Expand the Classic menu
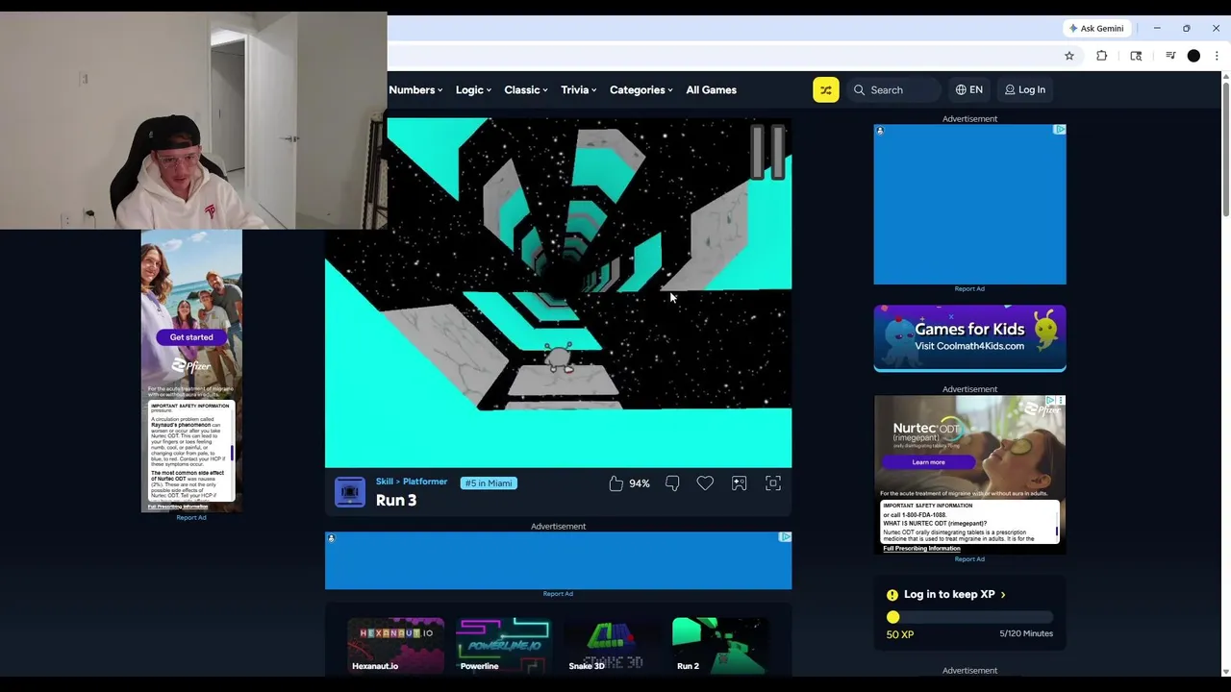Viewport: 1231px width, 692px height. point(525,89)
